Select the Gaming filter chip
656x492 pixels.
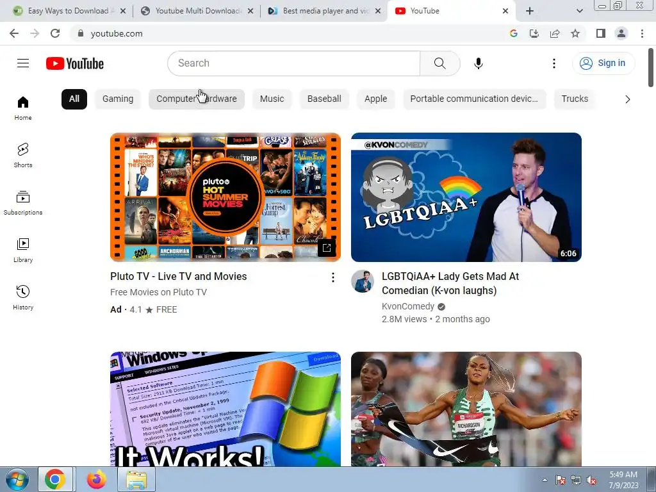pyautogui.click(x=118, y=99)
